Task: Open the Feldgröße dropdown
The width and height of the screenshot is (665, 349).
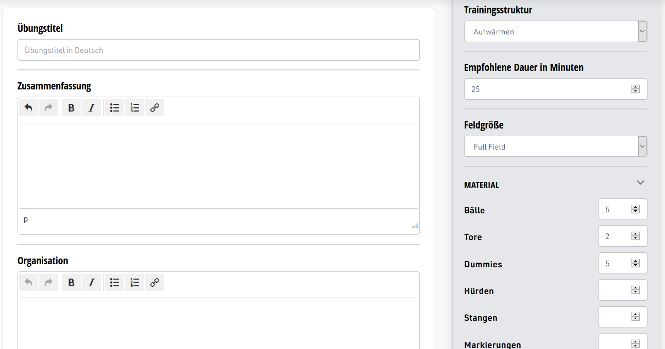Action: tap(555, 146)
